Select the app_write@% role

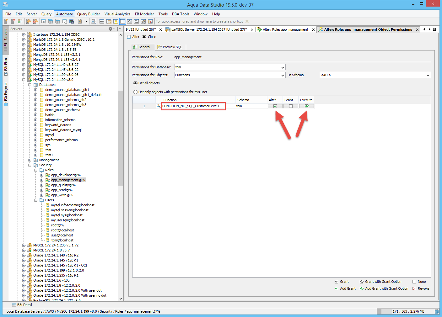pyautogui.click(x=62, y=195)
